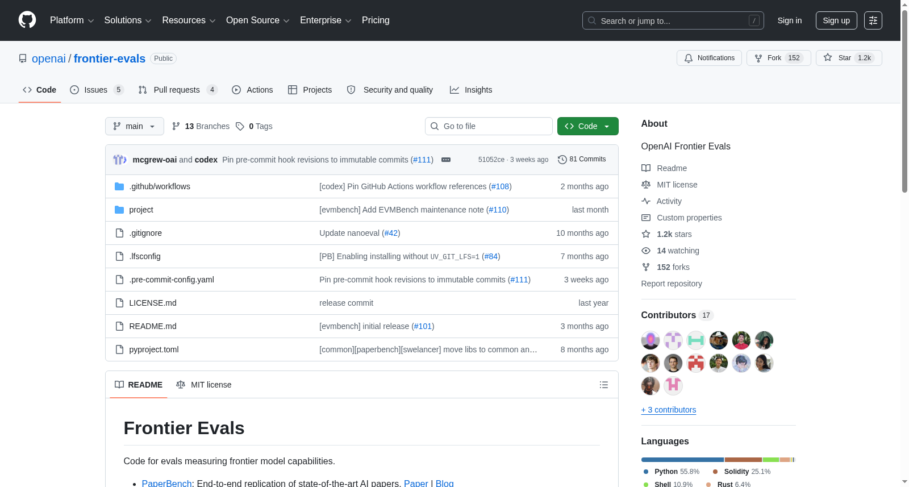Image resolution: width=909 pixels, height=487 pixels.
Task: Open the Contributors section heading link
Action: tap(677, 315)
